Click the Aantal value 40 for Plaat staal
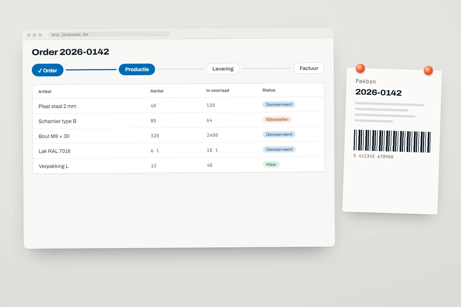 point(153,106)
